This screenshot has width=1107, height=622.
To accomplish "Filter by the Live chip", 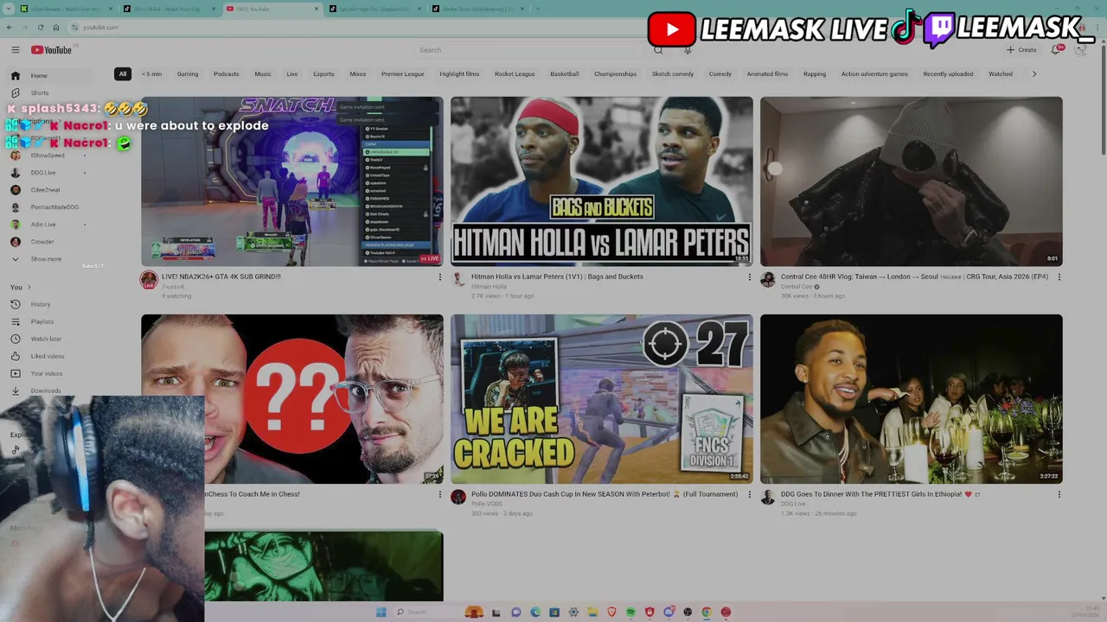I will pos(292,74).
